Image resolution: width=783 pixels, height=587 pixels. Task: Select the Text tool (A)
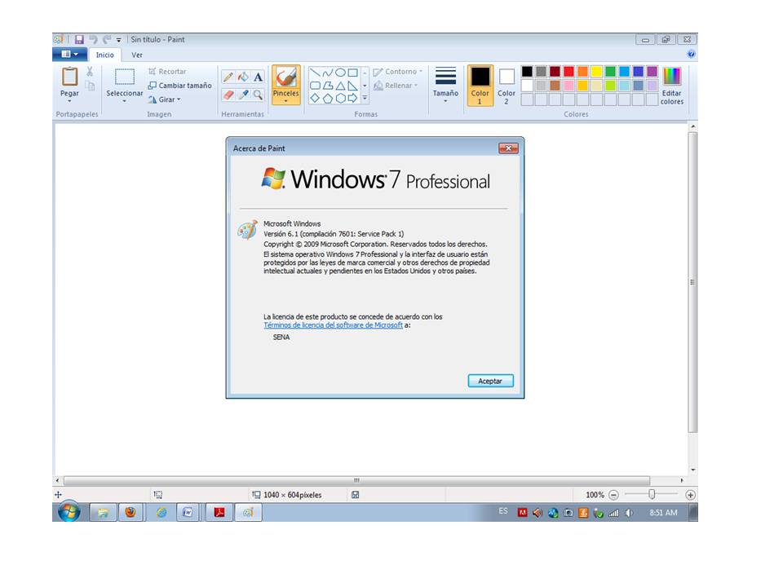[x=259, y=77]
